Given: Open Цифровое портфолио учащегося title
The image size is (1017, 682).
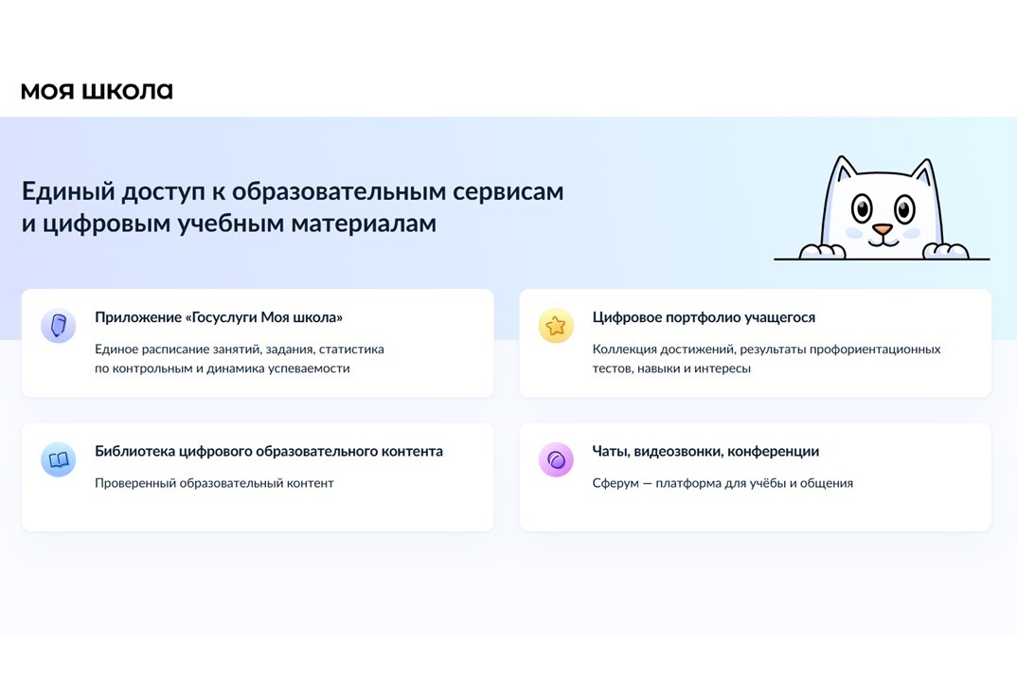Looking at the screenshot, I should [x=704, y=317].
